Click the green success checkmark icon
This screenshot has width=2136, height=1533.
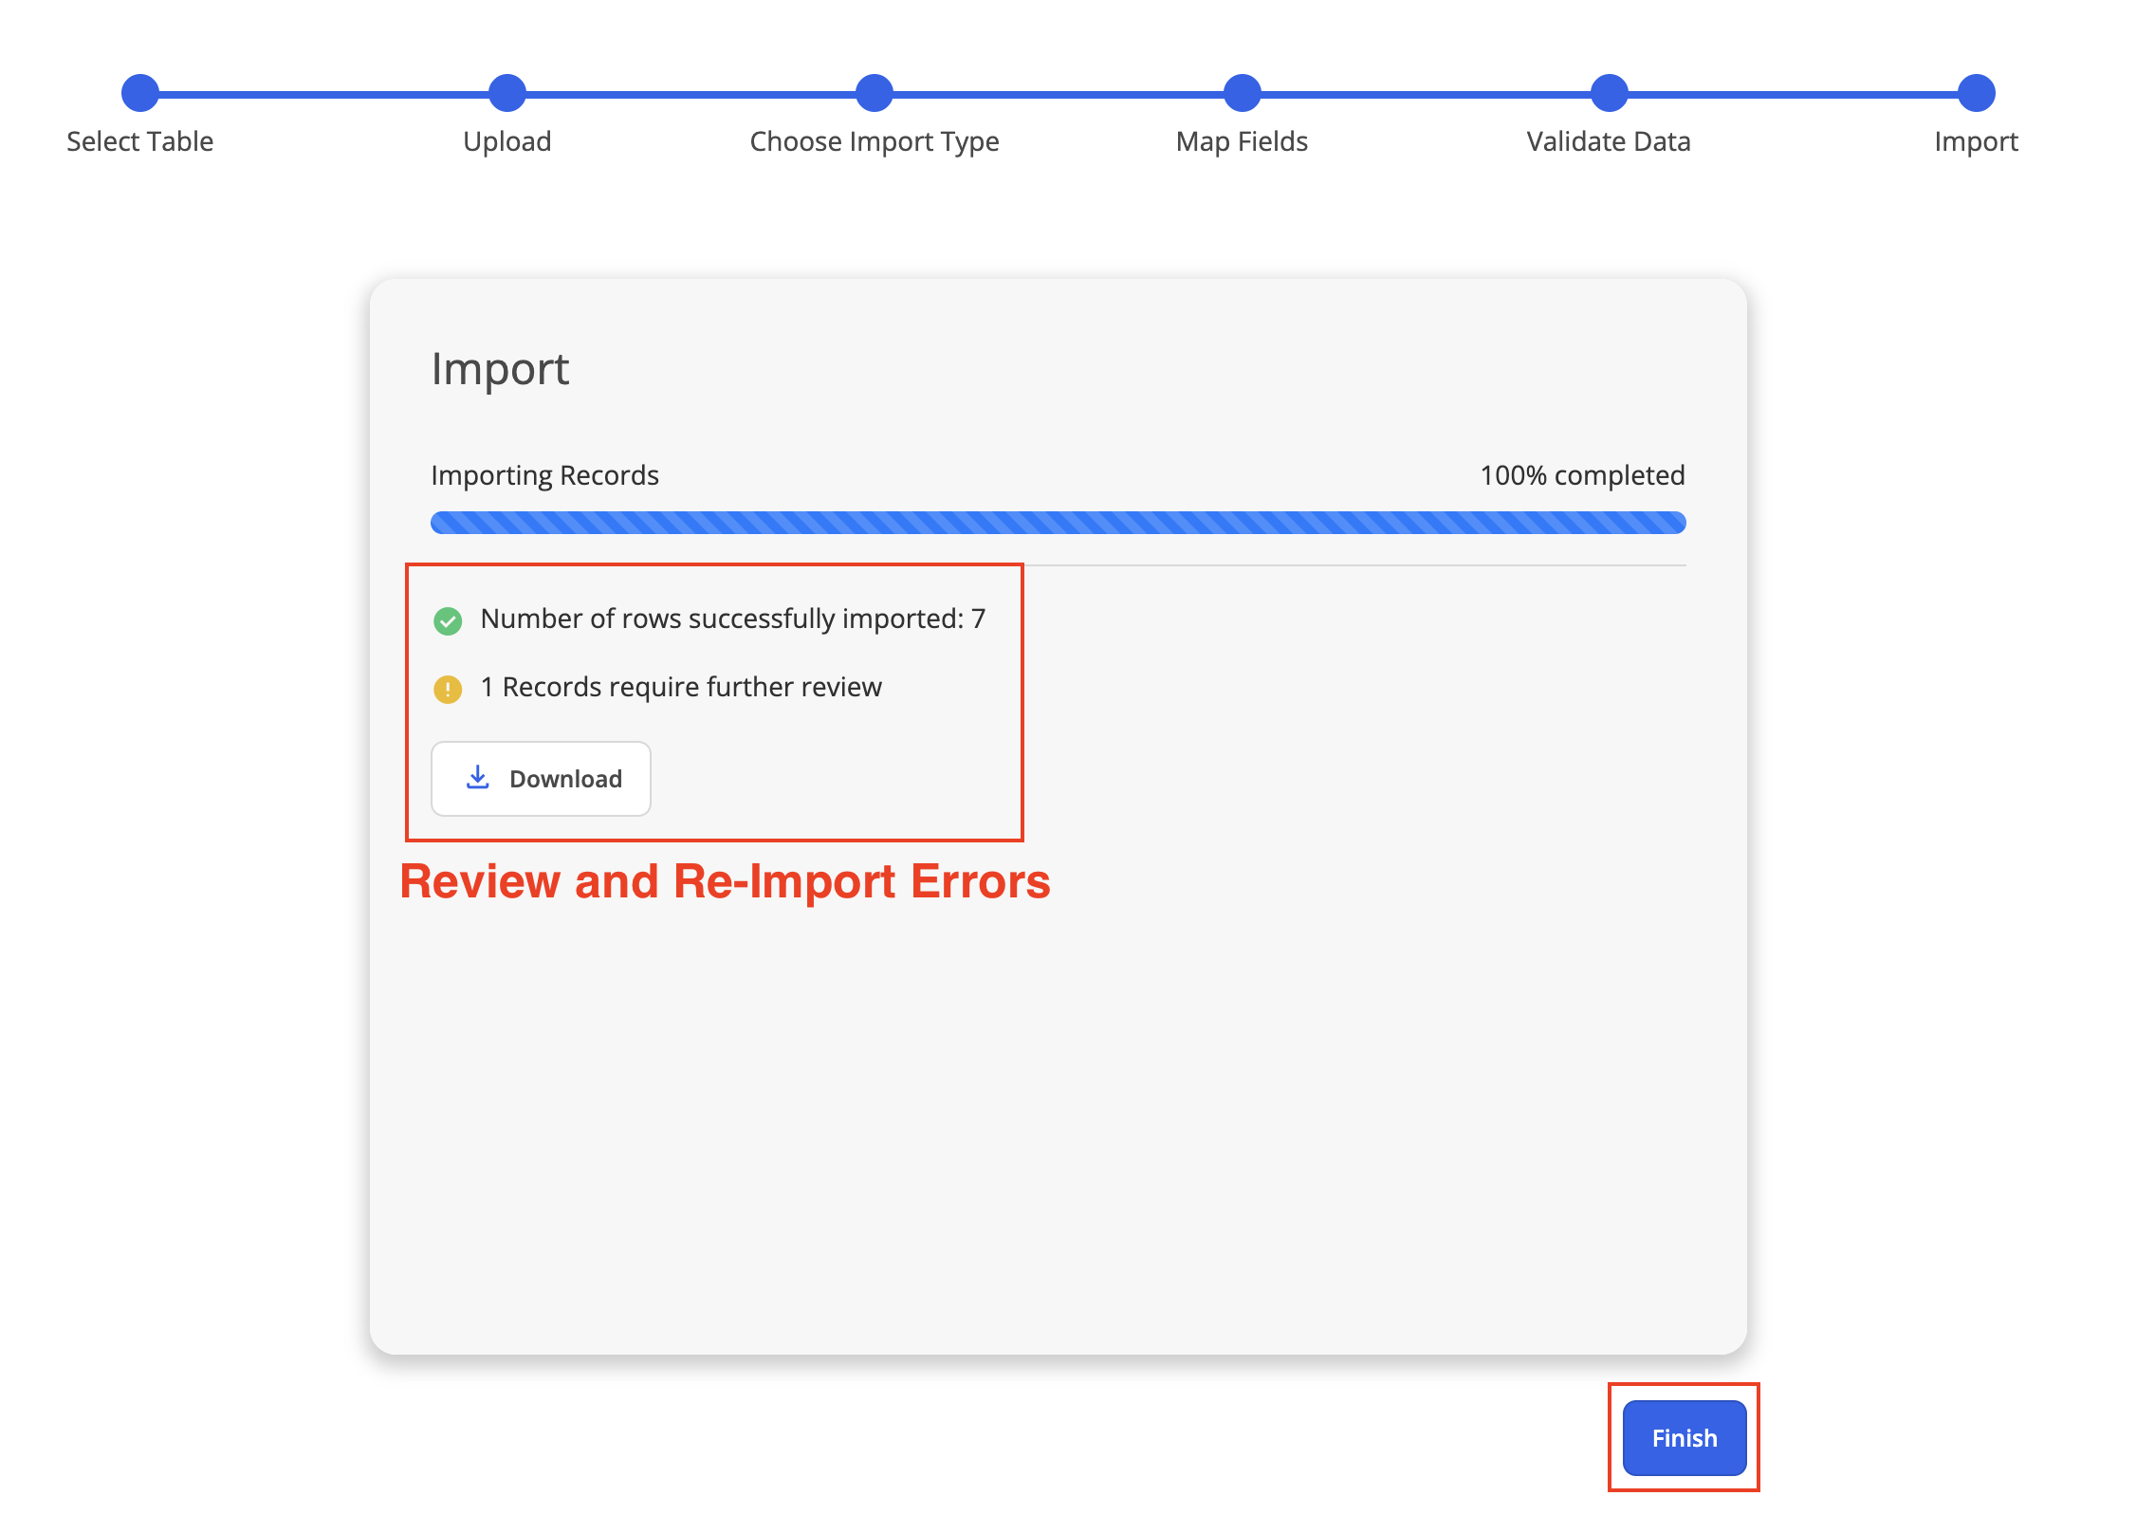(x=448, y=620)
